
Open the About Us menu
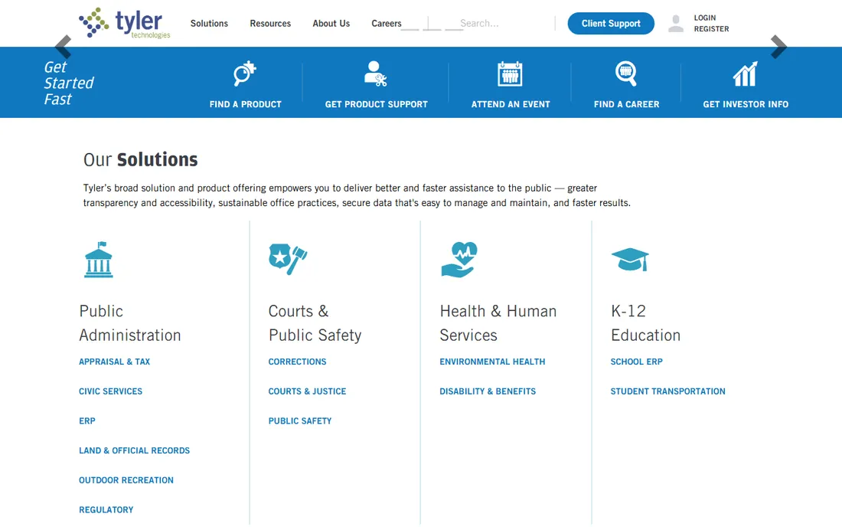point(331,24)
